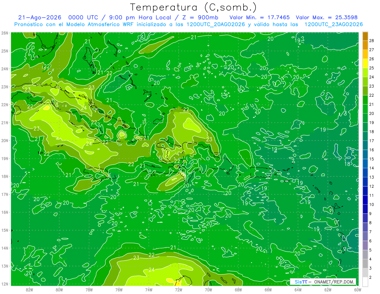
Task: Click the color bar label '28'
Action: (x=371, y=41)
